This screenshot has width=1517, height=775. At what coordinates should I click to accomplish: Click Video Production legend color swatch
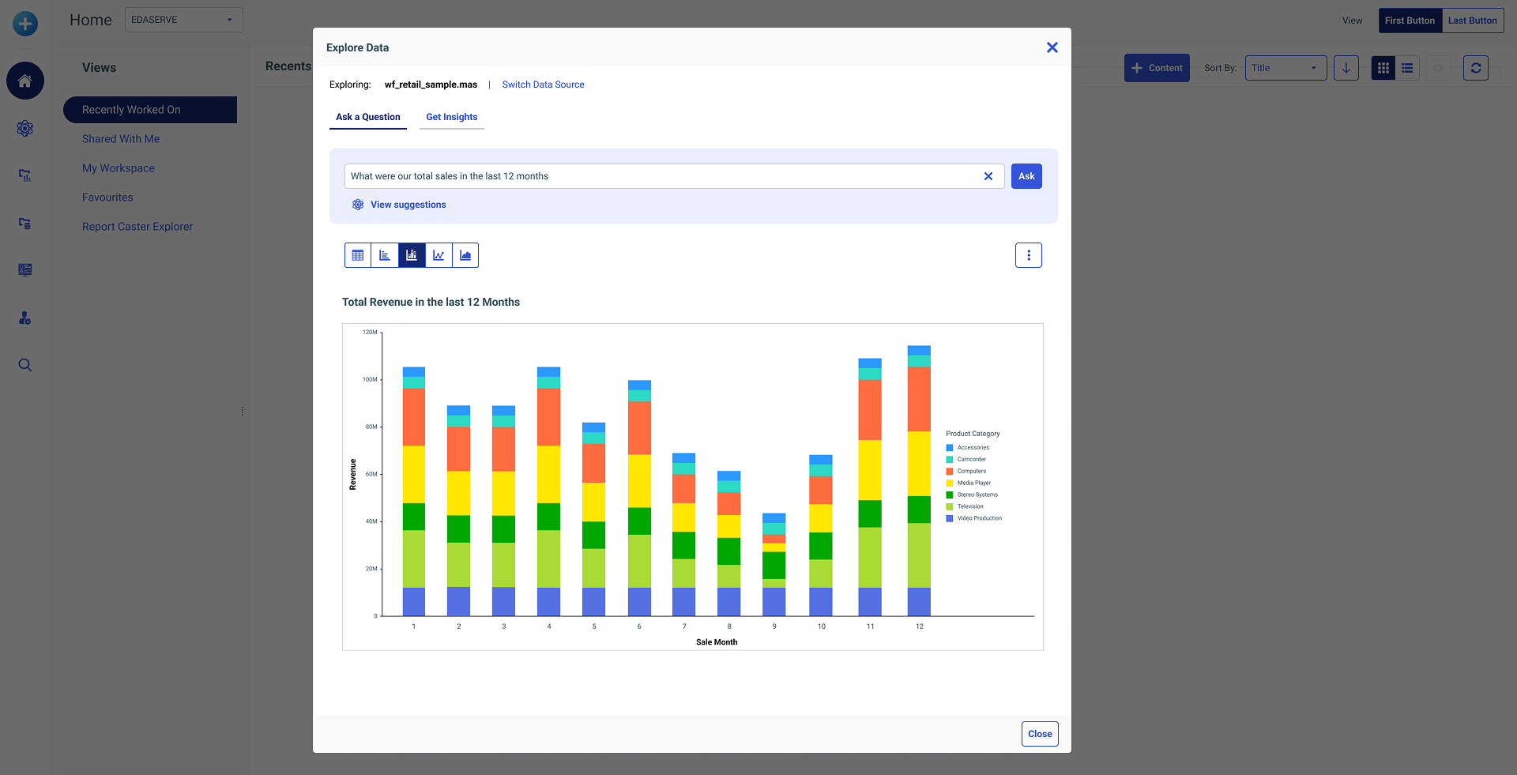pyautogui.click(x=950, y=518)
